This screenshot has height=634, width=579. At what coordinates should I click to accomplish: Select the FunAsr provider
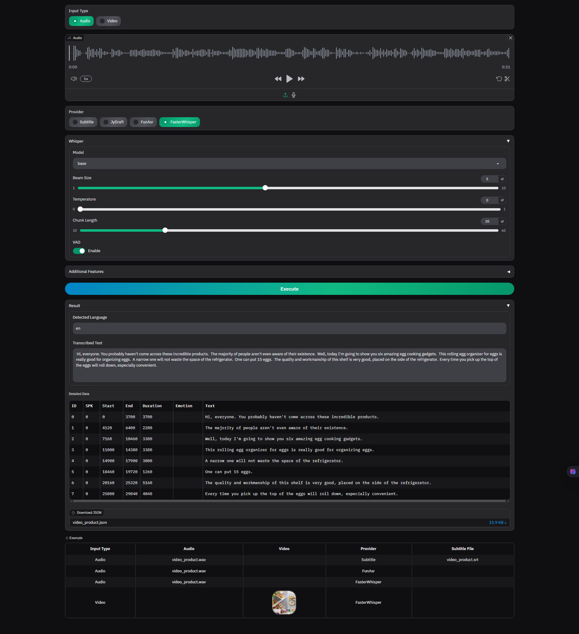coord(143,122)
